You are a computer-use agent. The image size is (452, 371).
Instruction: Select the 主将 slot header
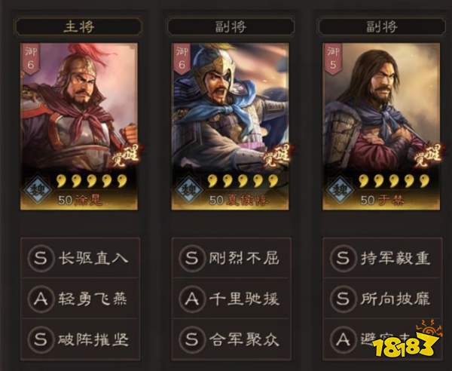pyautogui.click(x=78, y=26)
